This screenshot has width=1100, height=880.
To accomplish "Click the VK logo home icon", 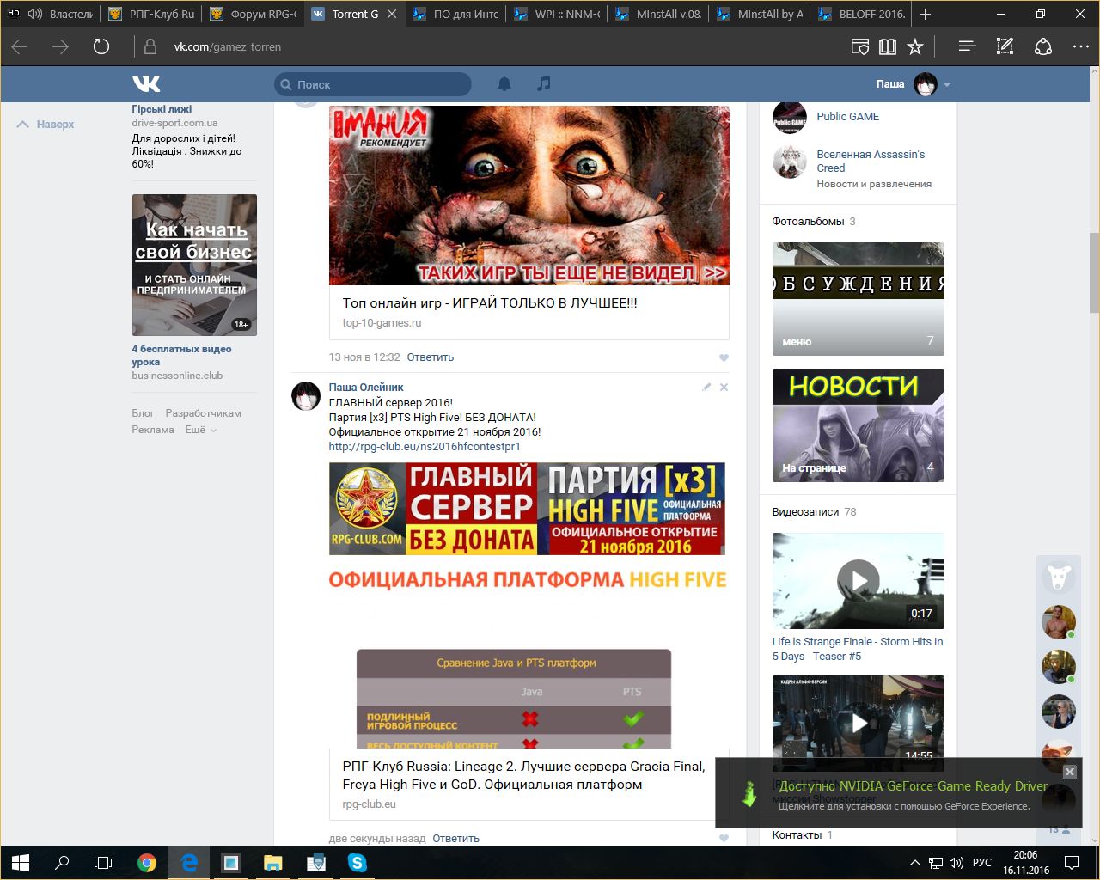I will click(x=146, y=83).
